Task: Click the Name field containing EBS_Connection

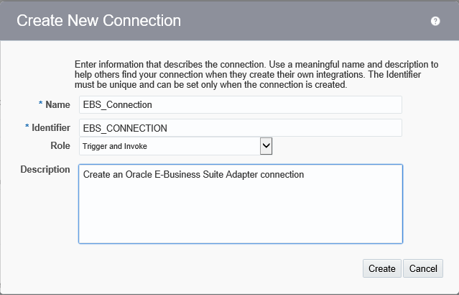Action: pos(241,104)
